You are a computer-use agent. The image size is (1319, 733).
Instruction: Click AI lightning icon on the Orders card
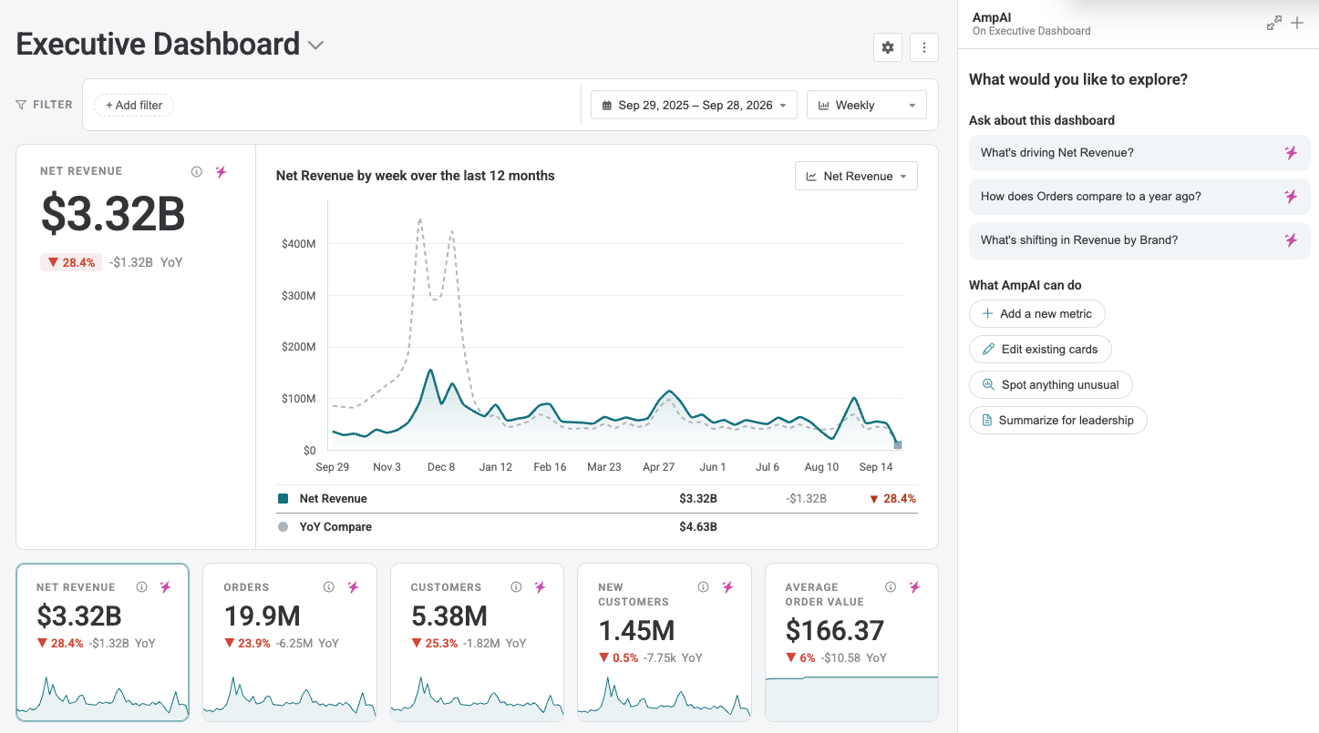(353, 587)
